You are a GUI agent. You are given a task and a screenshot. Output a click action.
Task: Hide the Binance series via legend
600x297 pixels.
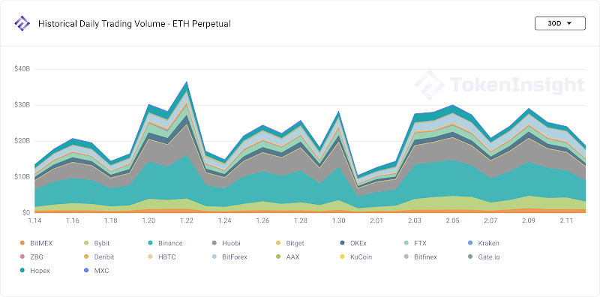pos(165,243)
